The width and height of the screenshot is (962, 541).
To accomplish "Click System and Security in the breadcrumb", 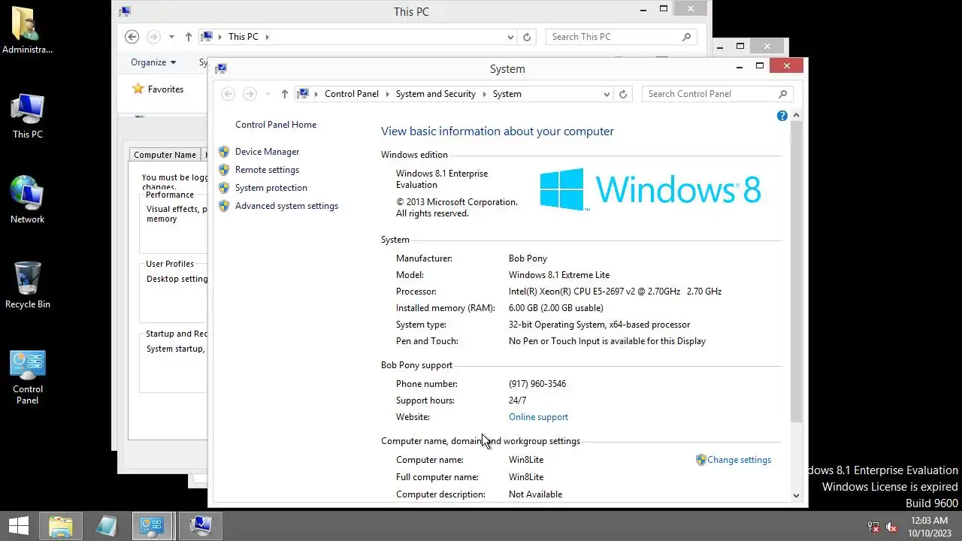I will click(436, 94).
